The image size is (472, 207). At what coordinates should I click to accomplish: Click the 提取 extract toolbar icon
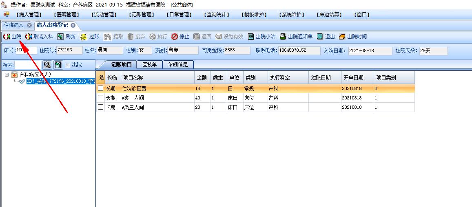(x=108, y=37)
